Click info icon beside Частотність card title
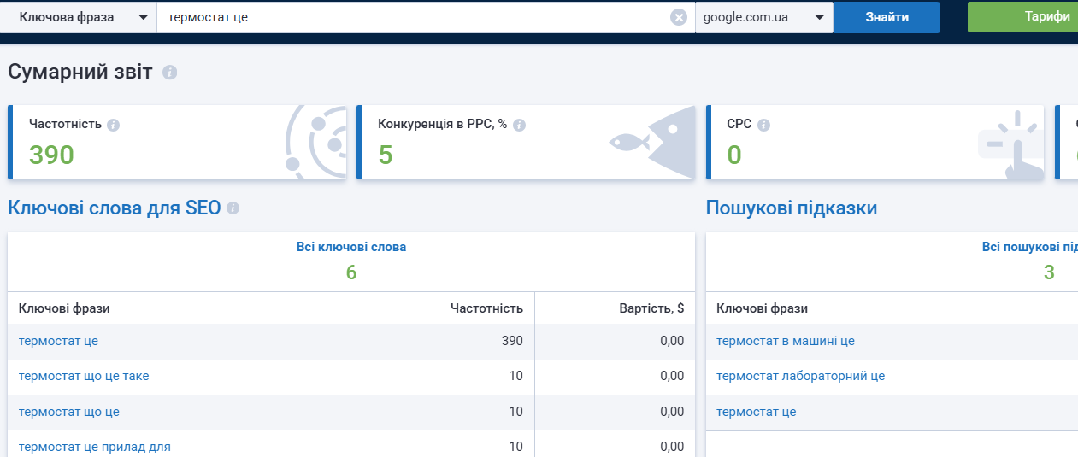 point(114,125)
